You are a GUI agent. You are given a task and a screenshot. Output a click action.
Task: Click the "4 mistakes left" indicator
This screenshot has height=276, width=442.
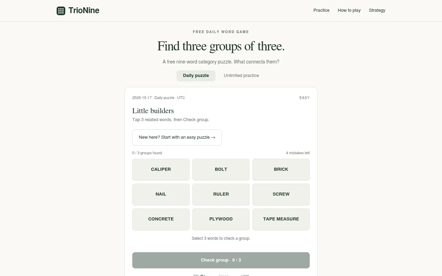click(298, 153)
